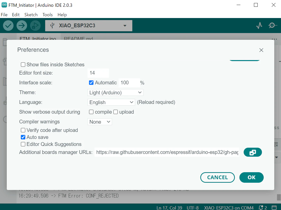This screenshot has height=210, width=281.
Task: Click the Verify checkmark icon in toolbar
Action: [x=8, y=26]
